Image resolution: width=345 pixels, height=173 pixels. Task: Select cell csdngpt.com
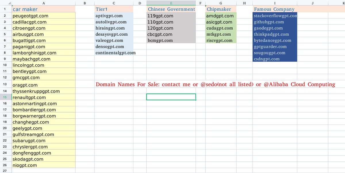click(x=275, y=59)
